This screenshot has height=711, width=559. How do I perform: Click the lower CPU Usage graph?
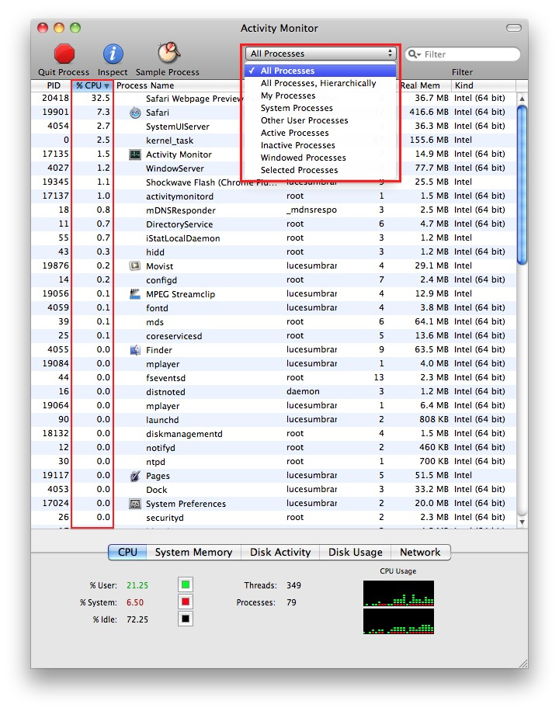coord(398,621)
